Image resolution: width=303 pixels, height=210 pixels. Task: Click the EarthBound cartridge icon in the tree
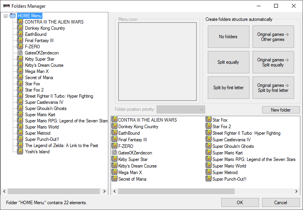(x=20, y=34)
